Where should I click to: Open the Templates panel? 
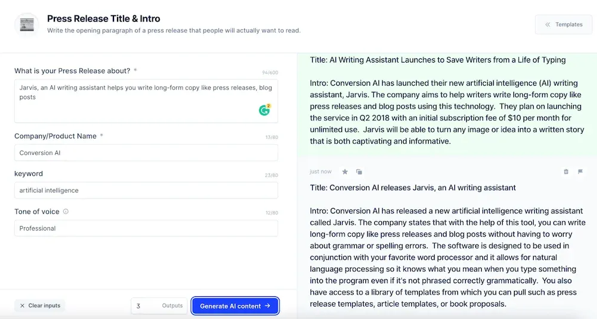point(564,24)
